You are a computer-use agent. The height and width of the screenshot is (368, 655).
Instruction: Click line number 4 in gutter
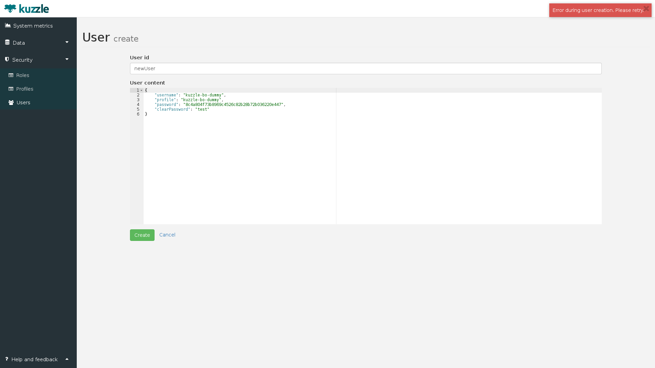pyautogui.click(x=138, y=105)
